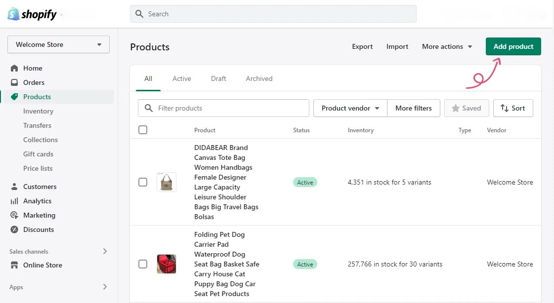Click the Customers person icon
The image size is (554, 303).
point(14,187)
